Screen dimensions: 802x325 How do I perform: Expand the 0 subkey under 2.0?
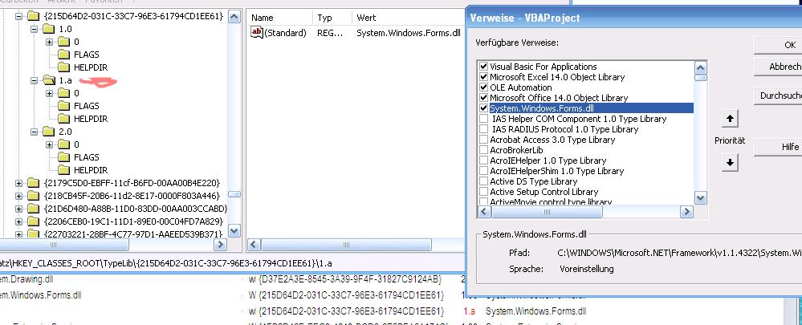click(50, 144)
